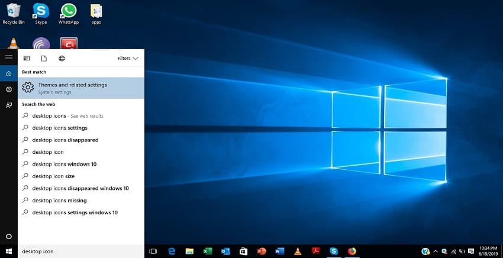Click the Cortana circle in sidebar

click(x=9, y=237)
